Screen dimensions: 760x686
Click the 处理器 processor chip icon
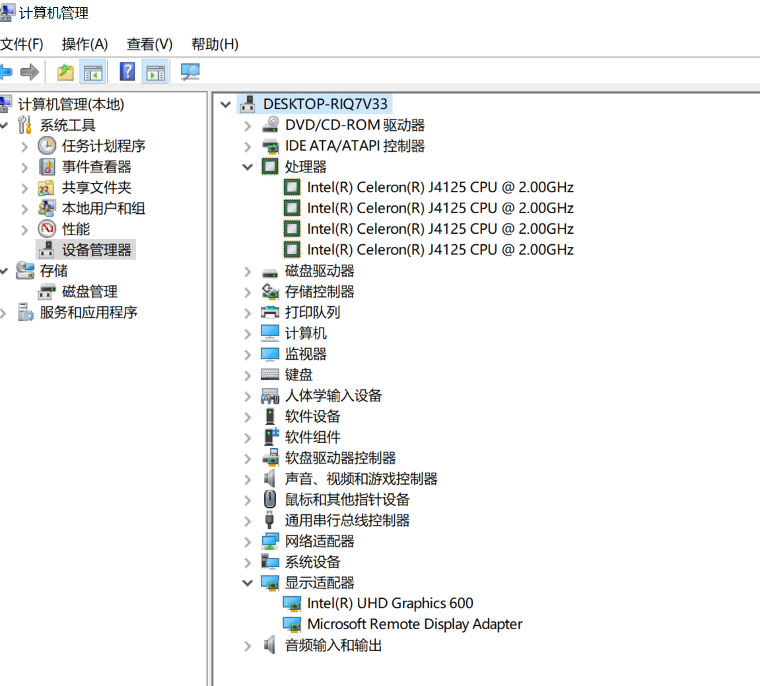(x=270, y=167)
